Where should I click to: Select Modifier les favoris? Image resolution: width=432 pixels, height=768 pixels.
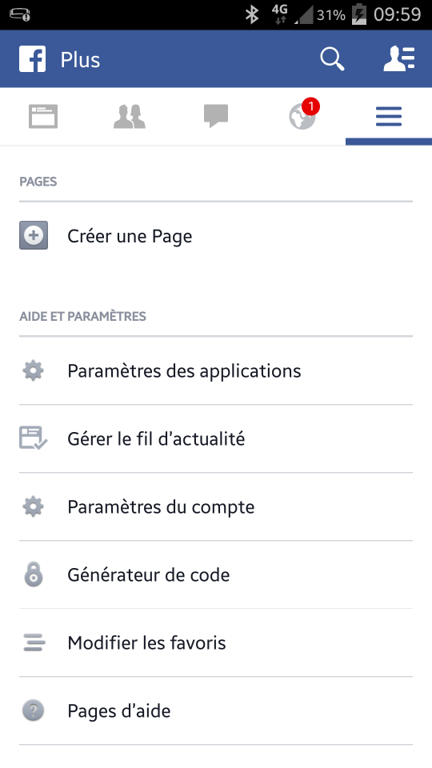point(216,643)
